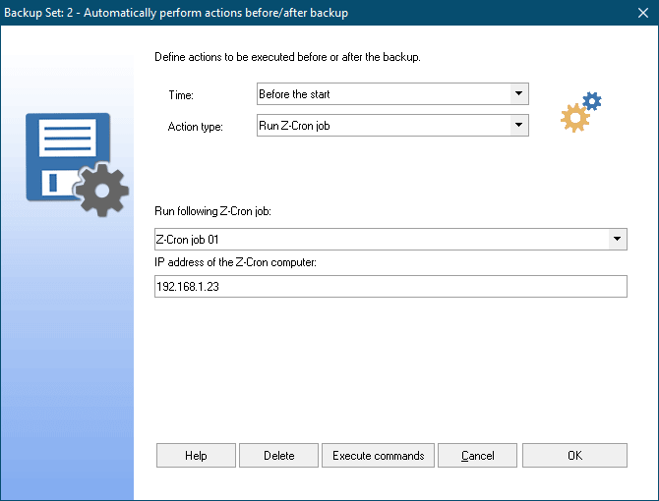Click the Execute commands button
The width and height of the screenshot is (659, 501).
[x=379, y=455]
